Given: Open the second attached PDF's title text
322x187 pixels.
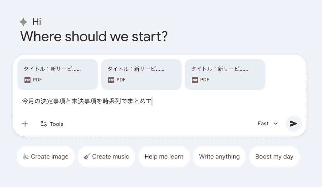Looking at the screenshot, I should (x=136, y=69).
